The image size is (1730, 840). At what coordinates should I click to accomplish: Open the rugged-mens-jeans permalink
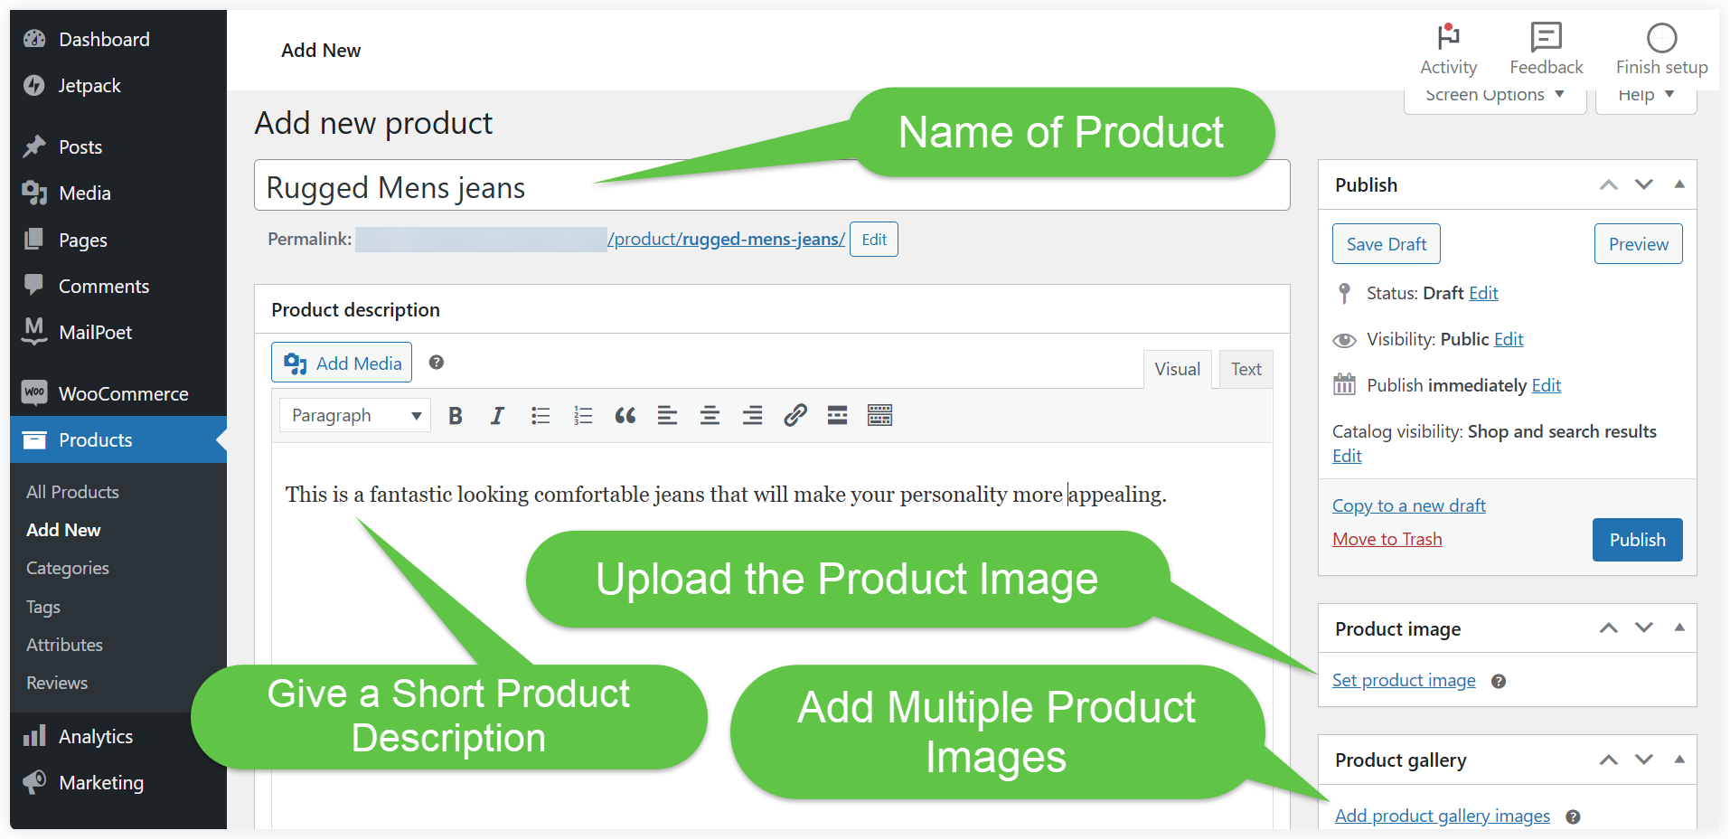pos(727,240)
